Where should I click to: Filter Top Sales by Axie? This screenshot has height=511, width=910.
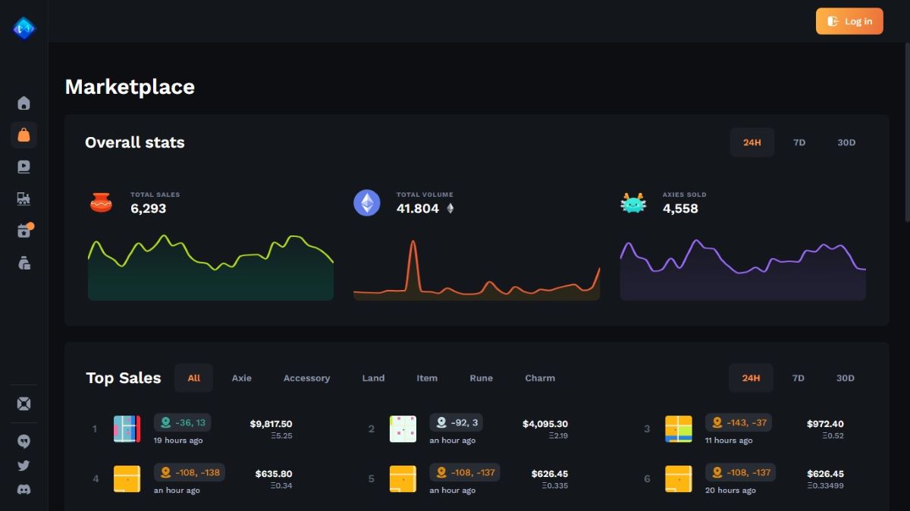[242, 378]
